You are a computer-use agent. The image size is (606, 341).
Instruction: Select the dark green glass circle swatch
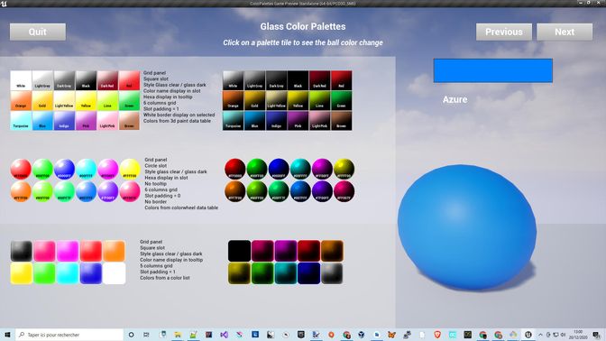[x=257, y=169]
